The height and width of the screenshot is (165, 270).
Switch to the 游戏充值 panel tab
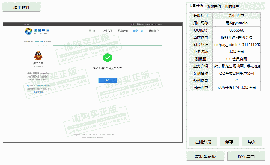[x=214, y=7]
